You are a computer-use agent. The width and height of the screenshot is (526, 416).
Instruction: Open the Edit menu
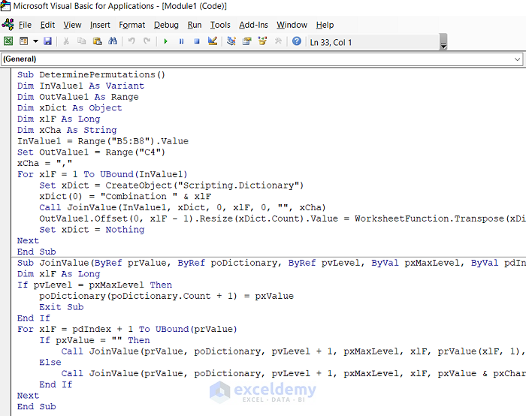[x=47, y=25]
